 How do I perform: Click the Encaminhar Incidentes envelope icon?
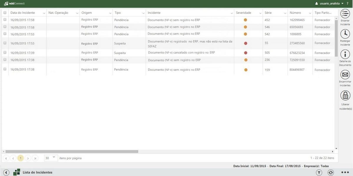tap(345, 74)
